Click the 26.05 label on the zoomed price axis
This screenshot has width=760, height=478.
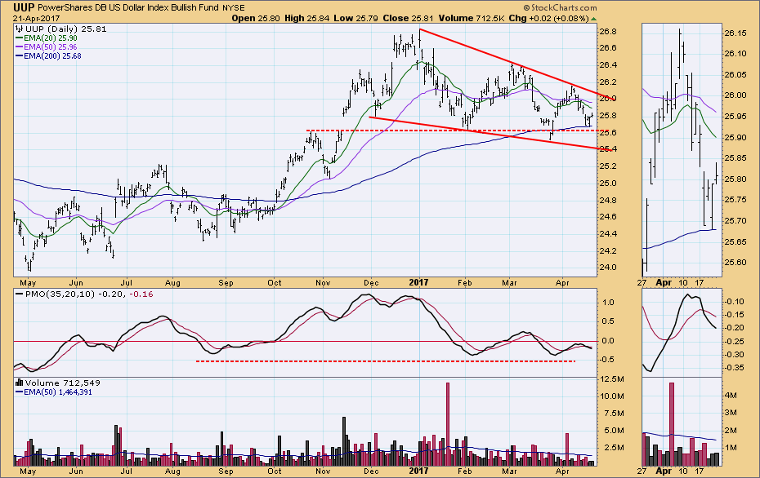[735, 74]
